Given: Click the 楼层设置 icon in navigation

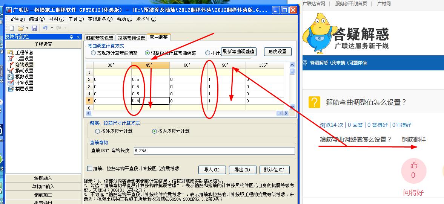Looking at the screenshot, I should pos(11,89).
